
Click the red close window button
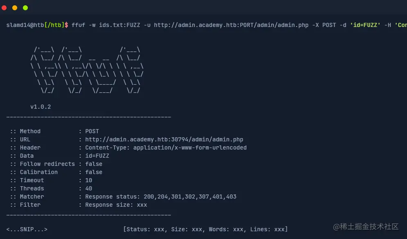pos(4,8)
